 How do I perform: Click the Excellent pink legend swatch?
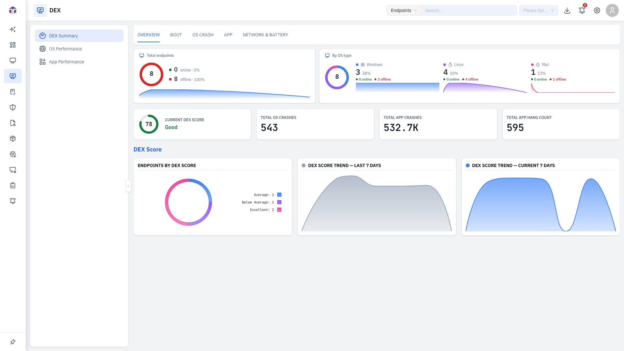[279, 210]
